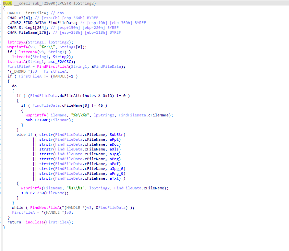Select the aJpg_0 string constant

tap(117, 169)
